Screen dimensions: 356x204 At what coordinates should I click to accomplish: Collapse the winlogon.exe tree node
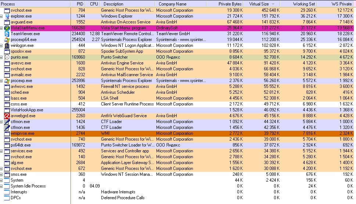(1, 45)
